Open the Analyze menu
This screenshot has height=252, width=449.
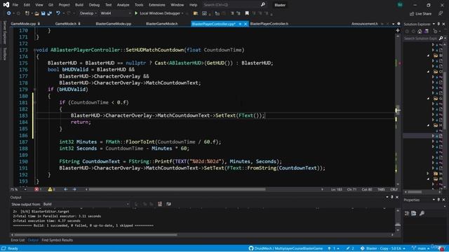(123, 5)
